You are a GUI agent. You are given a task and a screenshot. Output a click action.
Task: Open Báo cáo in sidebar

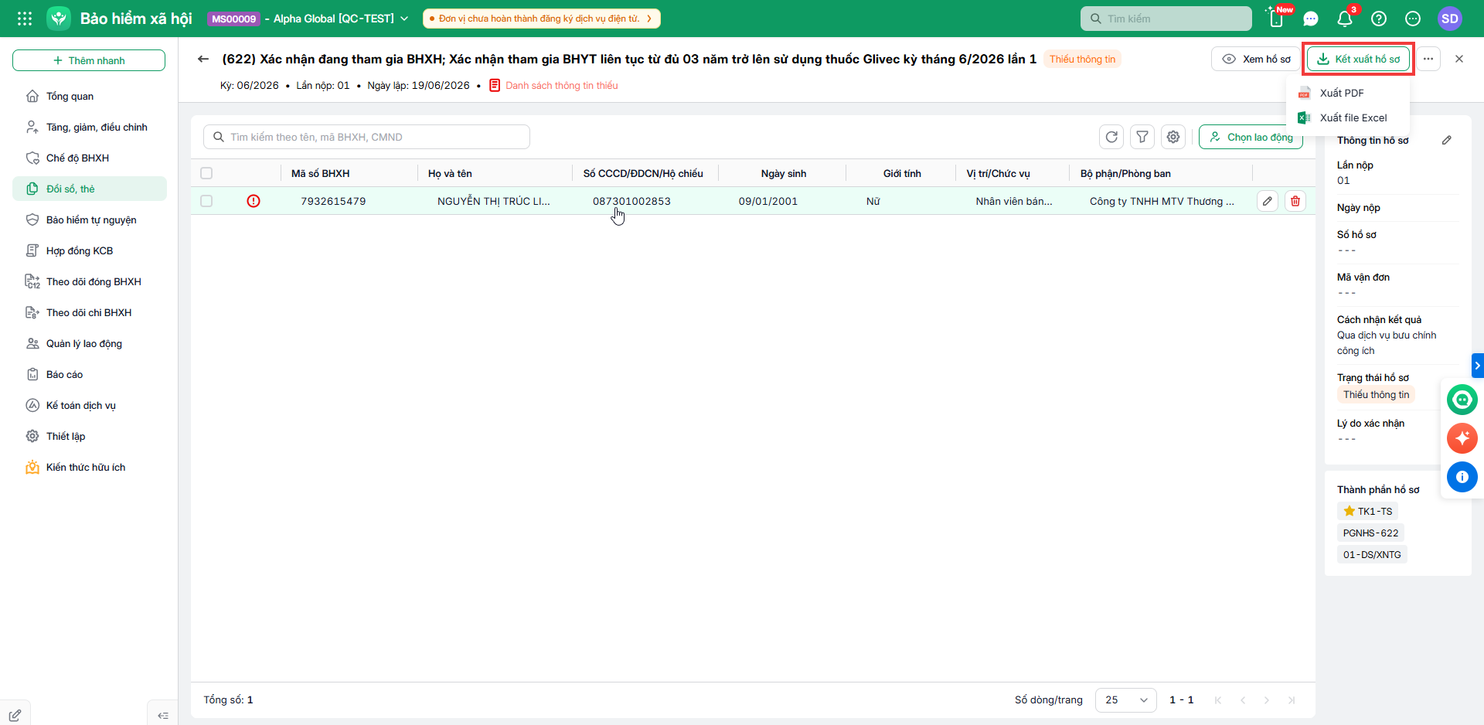pyautogui.click(x=90, y=374)
